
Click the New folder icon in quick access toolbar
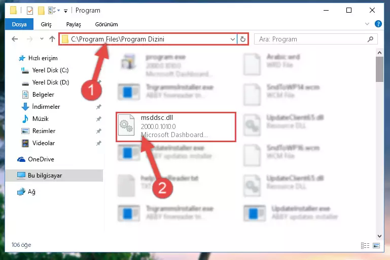[41, 11]
